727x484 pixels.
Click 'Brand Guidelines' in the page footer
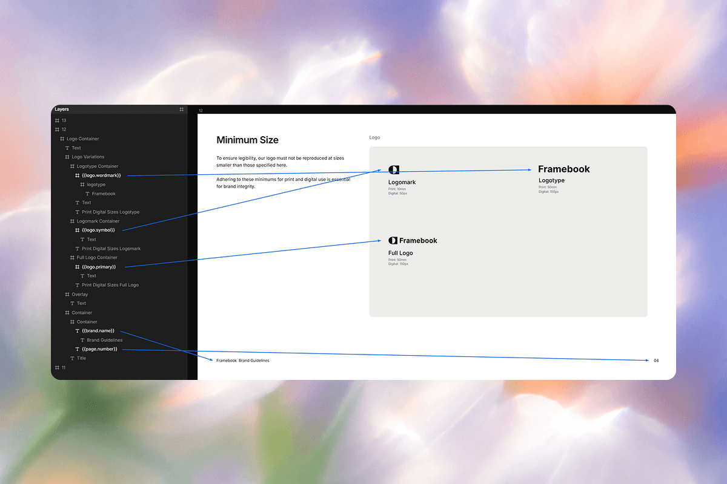coord(254,361)
